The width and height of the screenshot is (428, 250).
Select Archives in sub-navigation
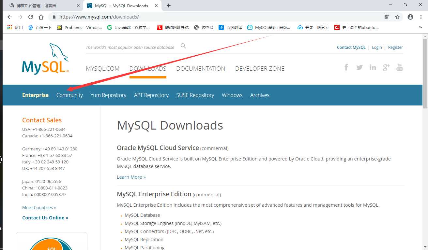(260, 95)
